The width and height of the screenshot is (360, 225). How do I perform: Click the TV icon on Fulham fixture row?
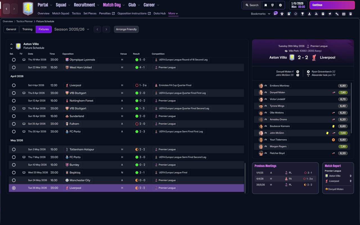click(x=24, y=124)
